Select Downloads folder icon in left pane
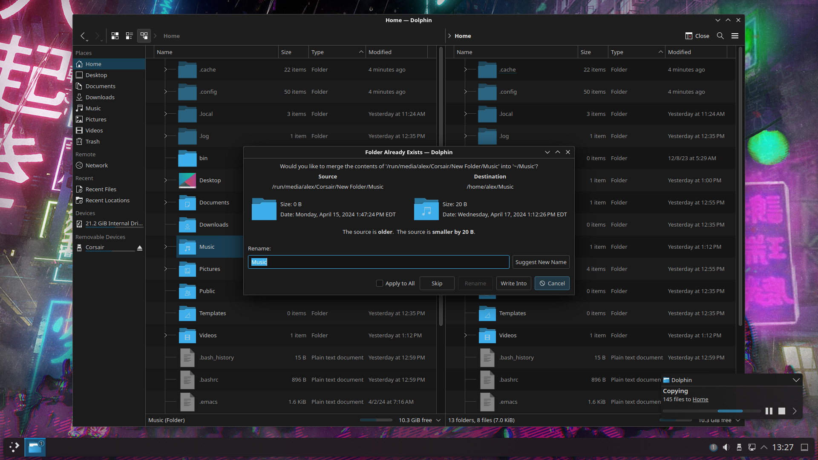This screenshot has width=818, height=460. tap(187, 224)
